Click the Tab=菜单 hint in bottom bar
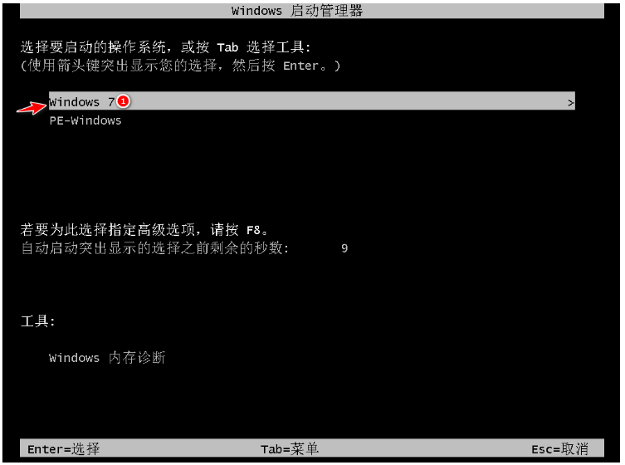This screenshot has height=465, width=625. tap(290, 449)
